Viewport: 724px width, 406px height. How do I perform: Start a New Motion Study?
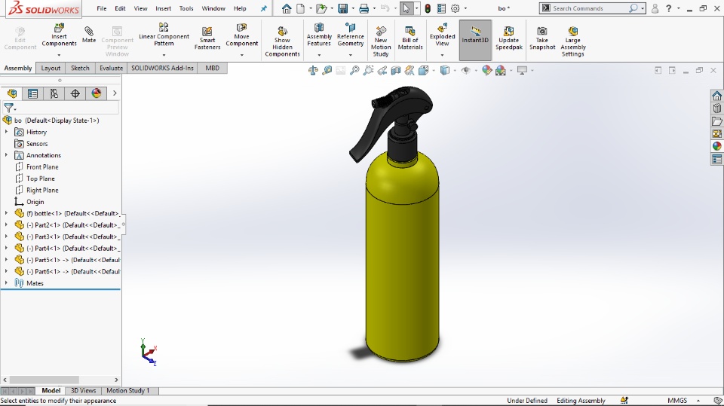tap(380, 41)
